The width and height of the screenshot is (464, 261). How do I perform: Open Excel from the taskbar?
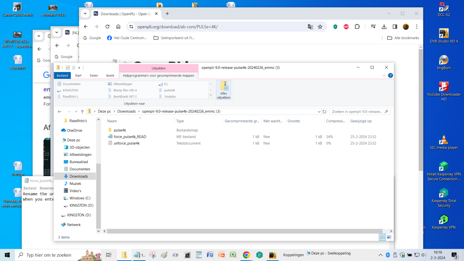233,255
